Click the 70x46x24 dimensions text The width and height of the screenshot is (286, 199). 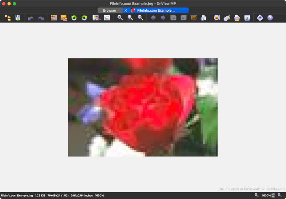click(x=58, y=196)
